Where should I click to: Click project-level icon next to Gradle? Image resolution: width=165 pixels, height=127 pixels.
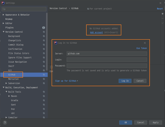pos(44,100)
